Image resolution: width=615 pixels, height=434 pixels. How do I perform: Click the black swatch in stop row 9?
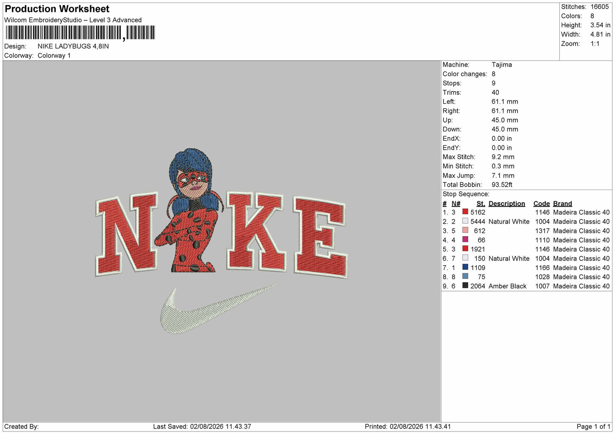click(x=465, y=286)
